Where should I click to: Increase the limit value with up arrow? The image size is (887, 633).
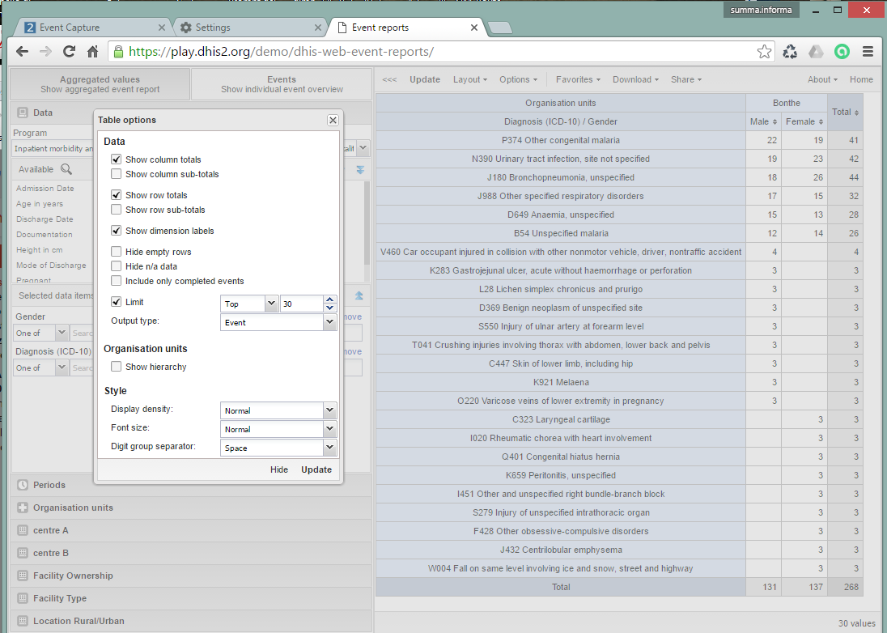tap(330, 300)
